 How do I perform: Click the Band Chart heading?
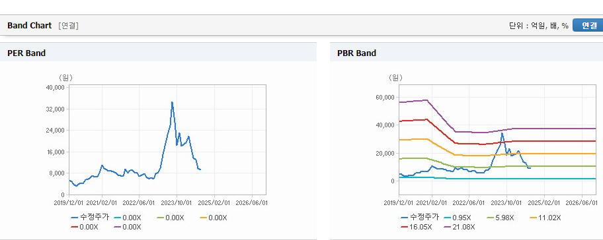(29, 25)
